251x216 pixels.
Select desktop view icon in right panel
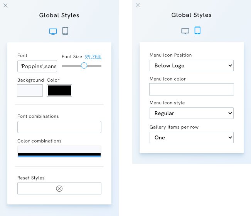[x=185, y=31]
